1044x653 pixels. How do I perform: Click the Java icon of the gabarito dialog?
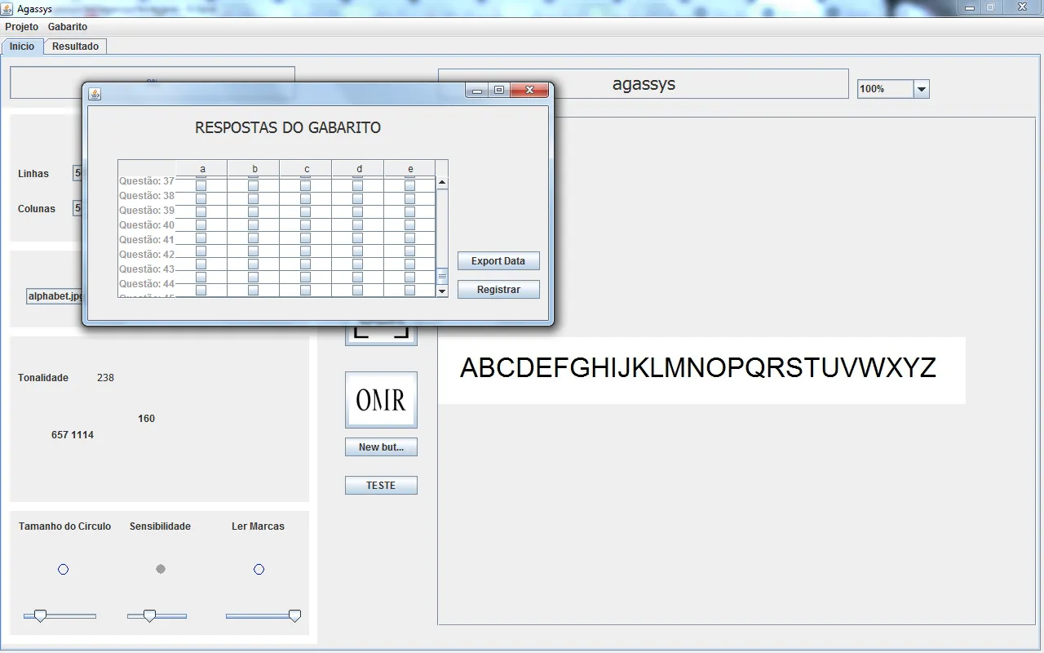(x=95, y=94)
